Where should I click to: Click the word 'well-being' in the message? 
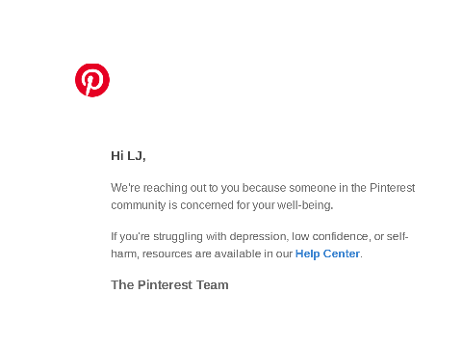click(304, 205)
